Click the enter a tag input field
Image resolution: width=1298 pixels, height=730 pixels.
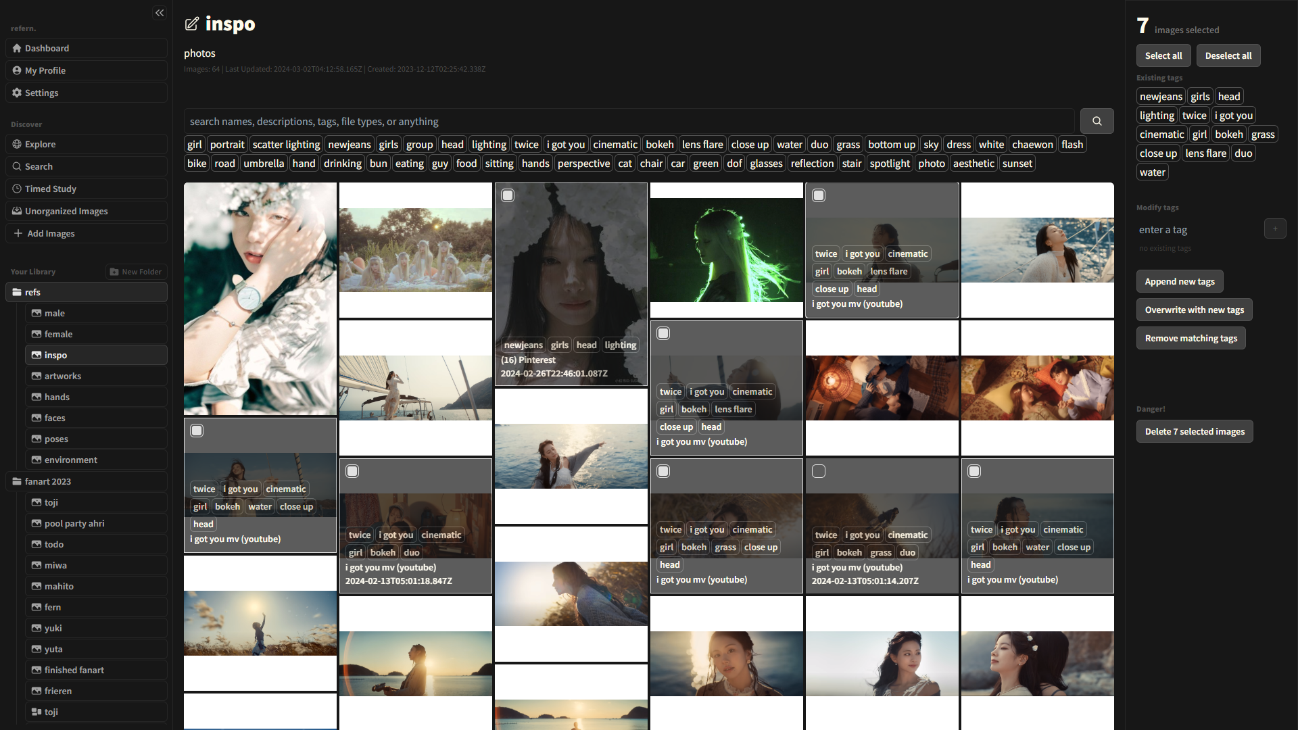1197,230
